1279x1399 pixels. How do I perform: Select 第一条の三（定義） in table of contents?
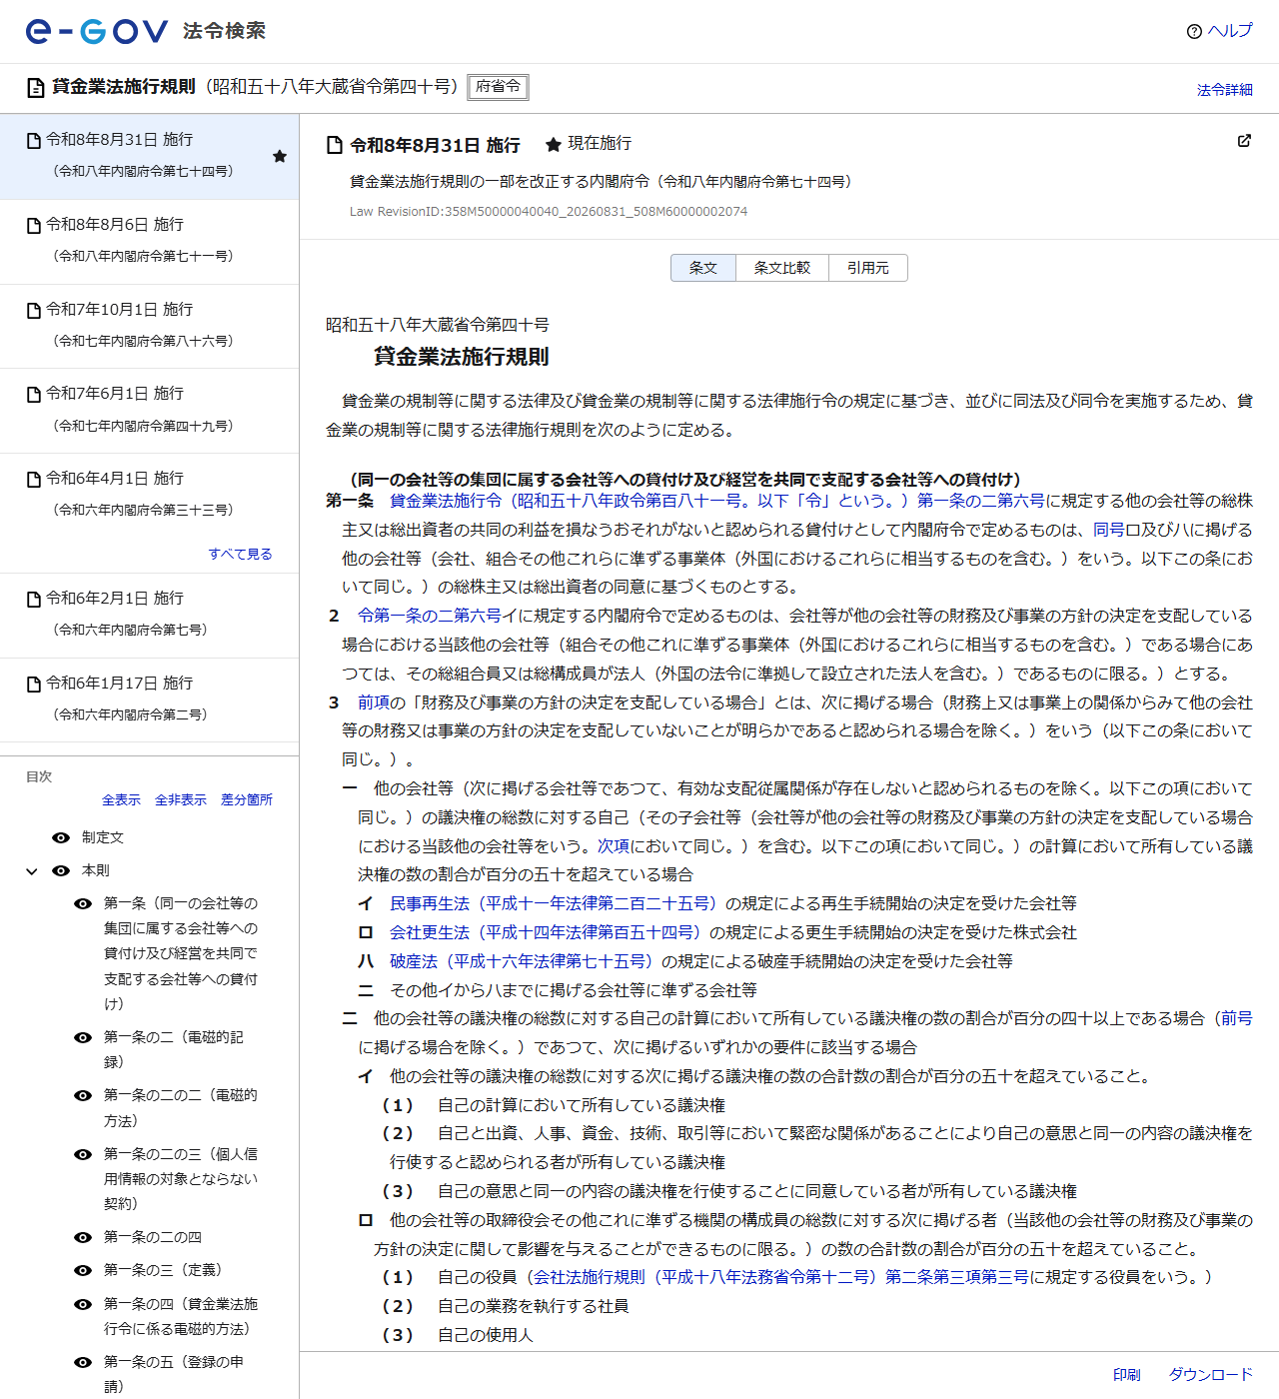tap(163, 1270)
